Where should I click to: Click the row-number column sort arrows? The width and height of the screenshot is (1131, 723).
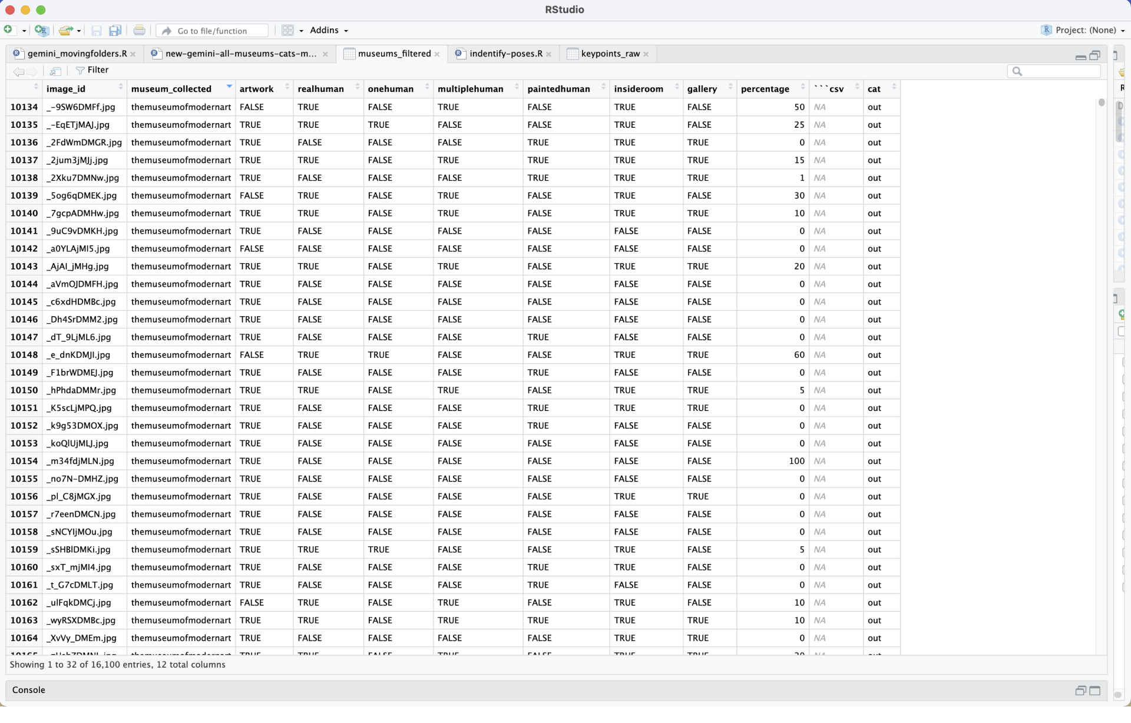[36, 87]
